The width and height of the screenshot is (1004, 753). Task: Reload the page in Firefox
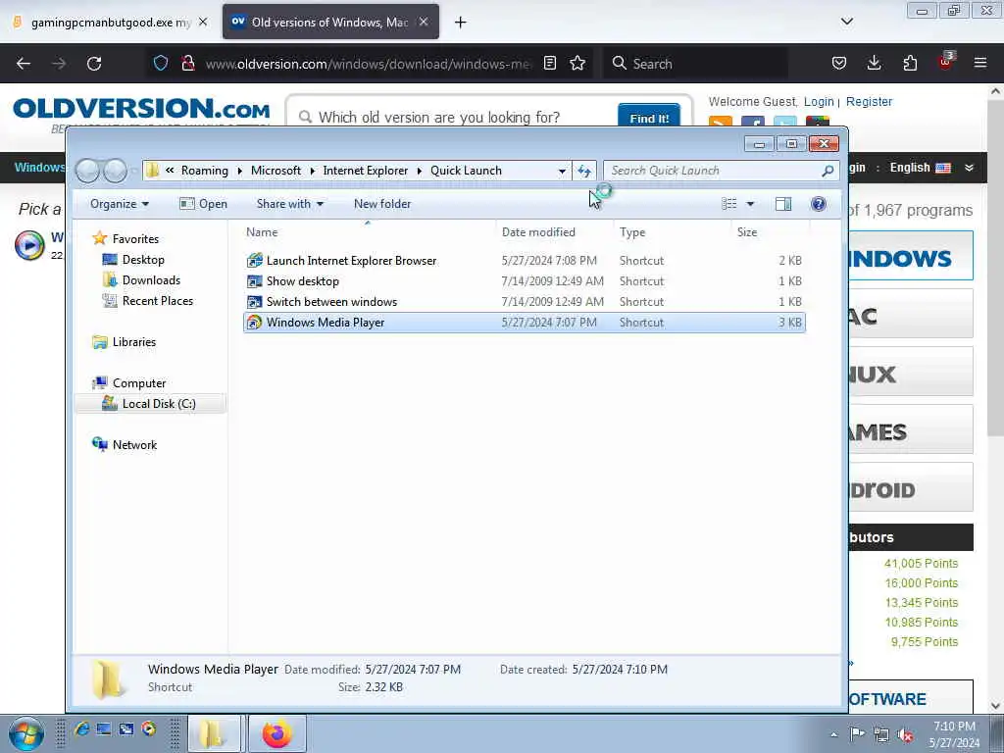click(94, 64)
